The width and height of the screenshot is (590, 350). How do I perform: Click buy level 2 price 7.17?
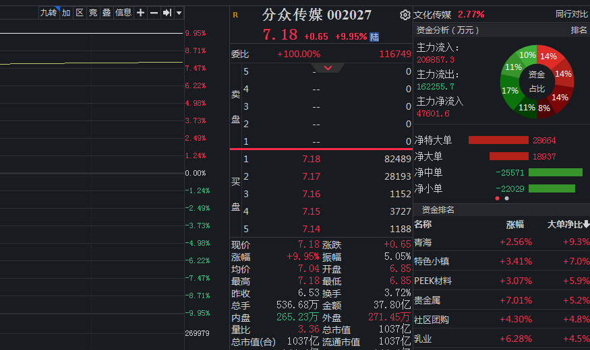[x=311, y=176]
